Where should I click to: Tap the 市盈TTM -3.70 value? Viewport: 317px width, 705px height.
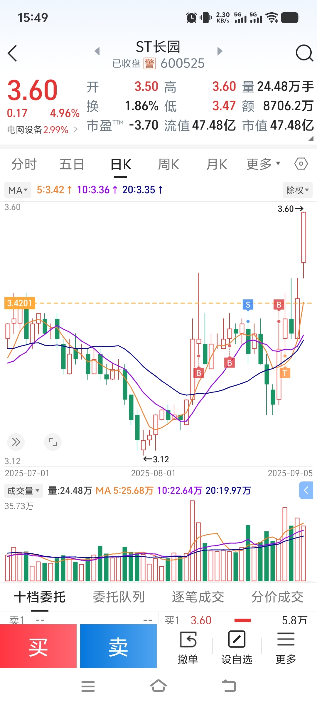click(x=144, y=125)
